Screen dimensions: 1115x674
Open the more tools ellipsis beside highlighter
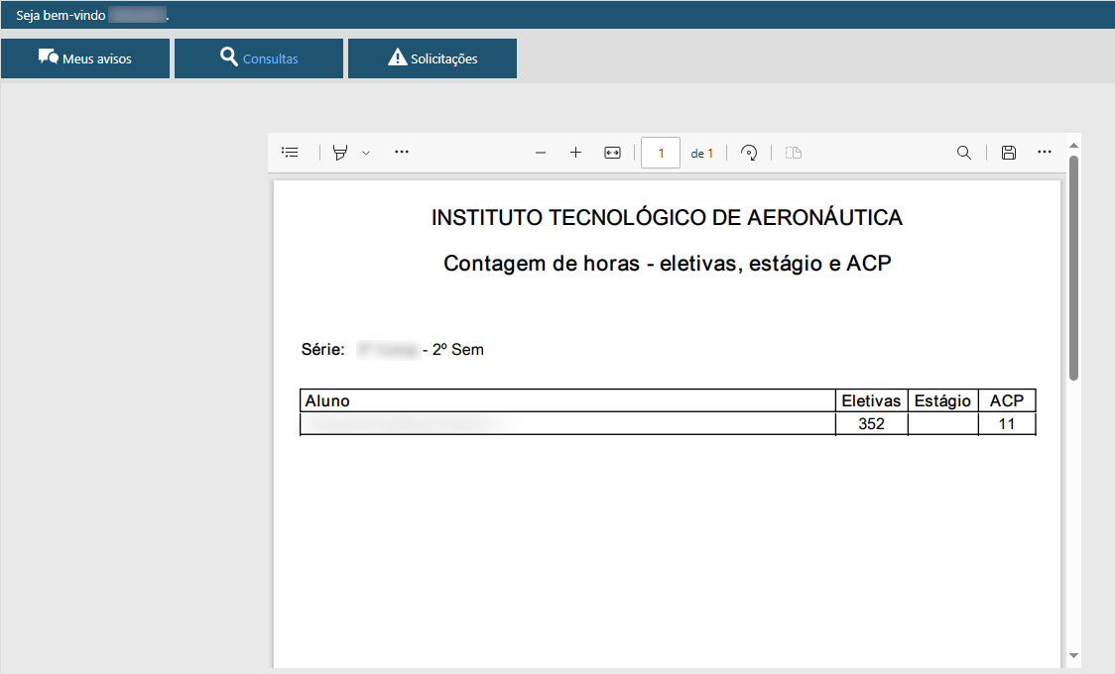tap(402, 152)
